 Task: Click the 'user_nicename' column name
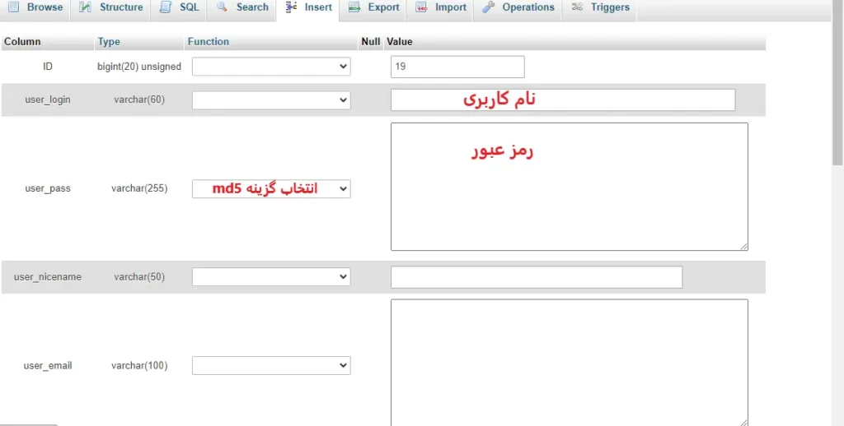tap(47, 277)
